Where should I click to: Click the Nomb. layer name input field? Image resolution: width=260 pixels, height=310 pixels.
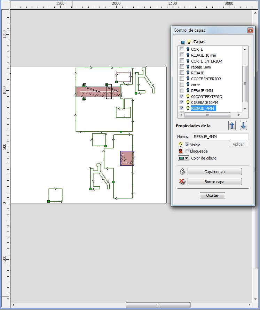(220, 137)
